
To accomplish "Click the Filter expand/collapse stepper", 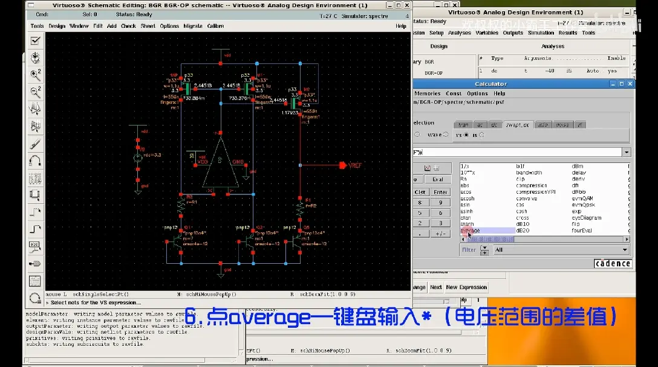I will click(x=484, y=250).
